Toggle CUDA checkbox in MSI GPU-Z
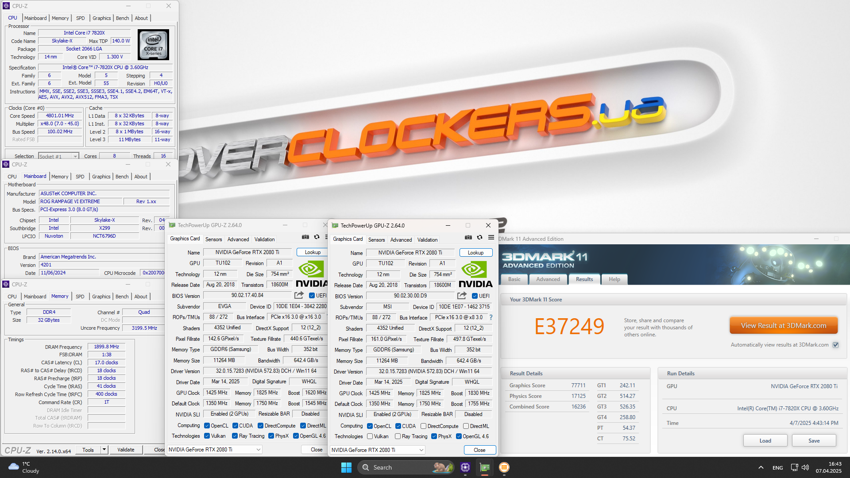 [x=398, y=426]
